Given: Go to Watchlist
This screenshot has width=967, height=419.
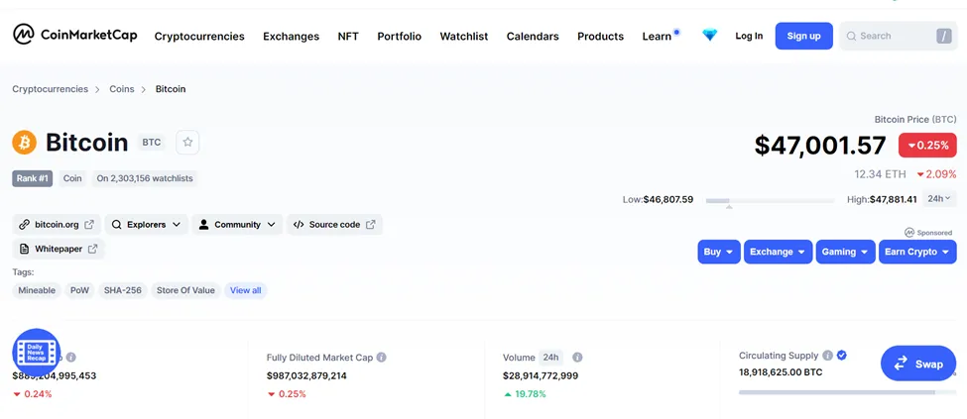Looking at the screenshot, I should click(x=464, y=37).
